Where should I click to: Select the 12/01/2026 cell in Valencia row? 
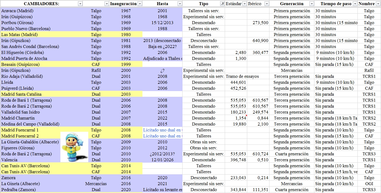(162, 160)
